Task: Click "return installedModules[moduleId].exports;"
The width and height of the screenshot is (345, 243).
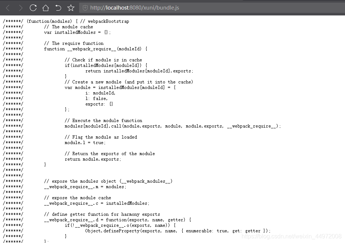Action: 139,71
